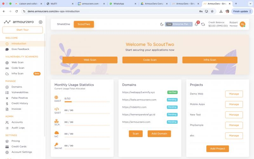The height and width of the screenshot is (159, 254).
Task: Manage the PhpSample project
Action: pos(234,125)
